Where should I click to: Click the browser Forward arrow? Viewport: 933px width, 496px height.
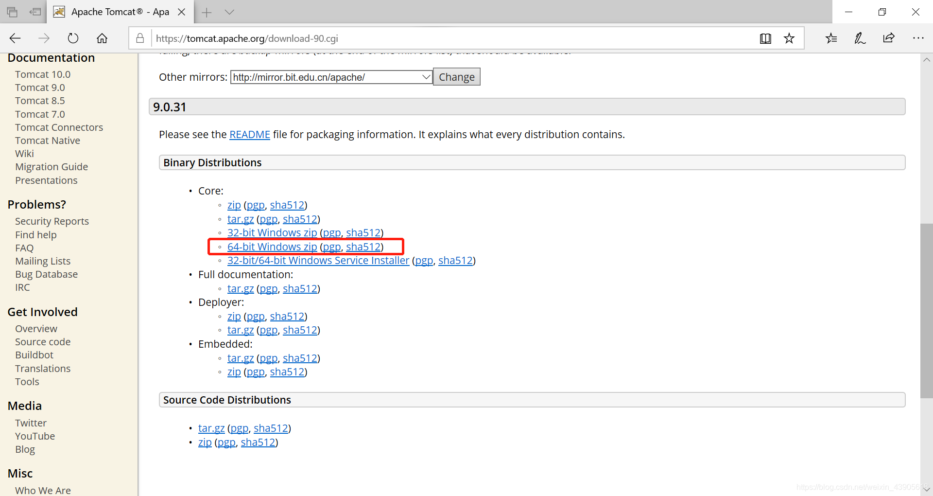point(44,38)
